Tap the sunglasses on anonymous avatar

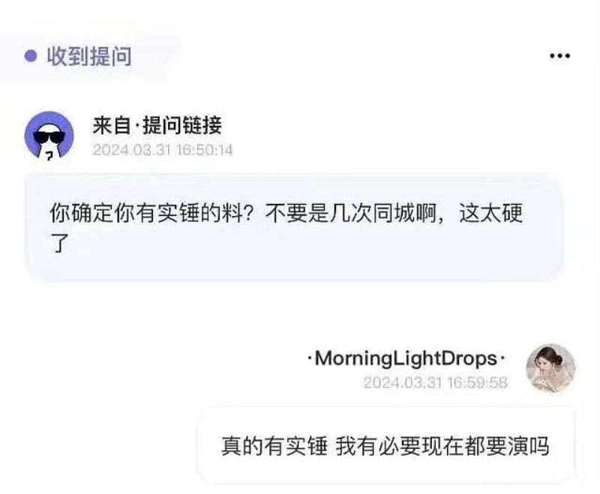tap(48, 137)
